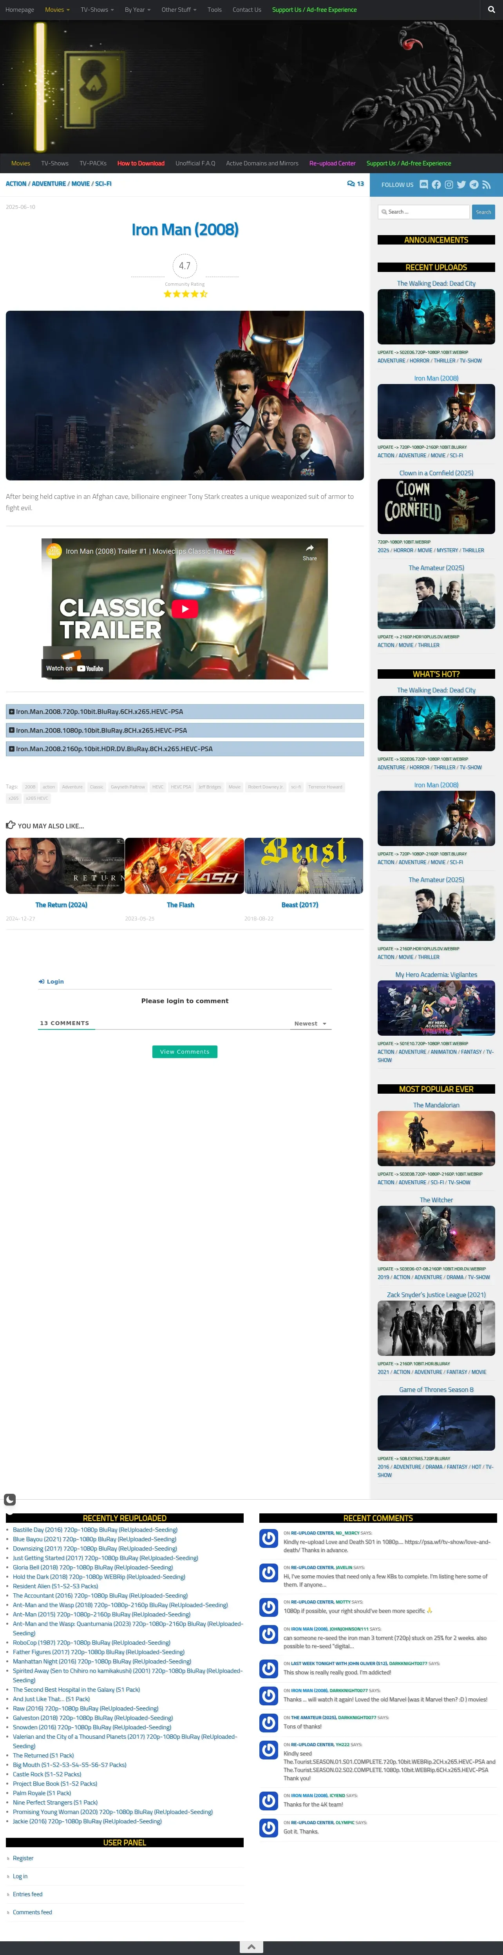503x1955 pixels.
Task: Click Watch on YouTube badge
Action: tap(74, 669)
